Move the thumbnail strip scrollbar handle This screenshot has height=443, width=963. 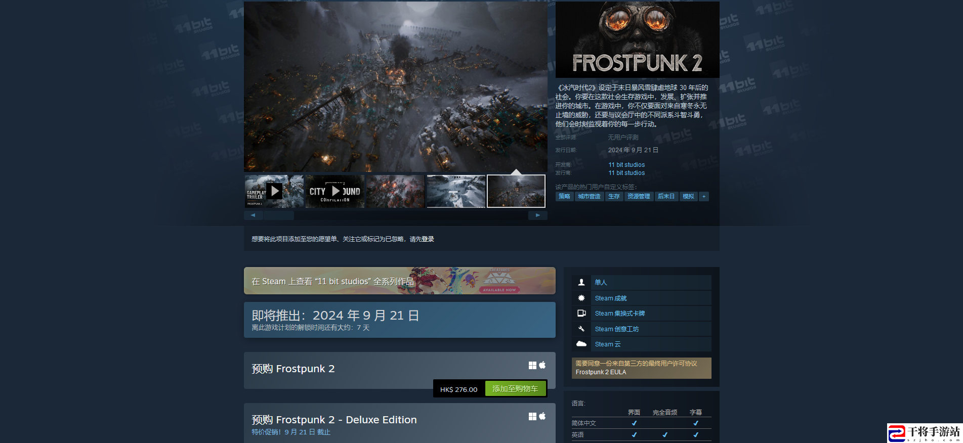point(279,215)
